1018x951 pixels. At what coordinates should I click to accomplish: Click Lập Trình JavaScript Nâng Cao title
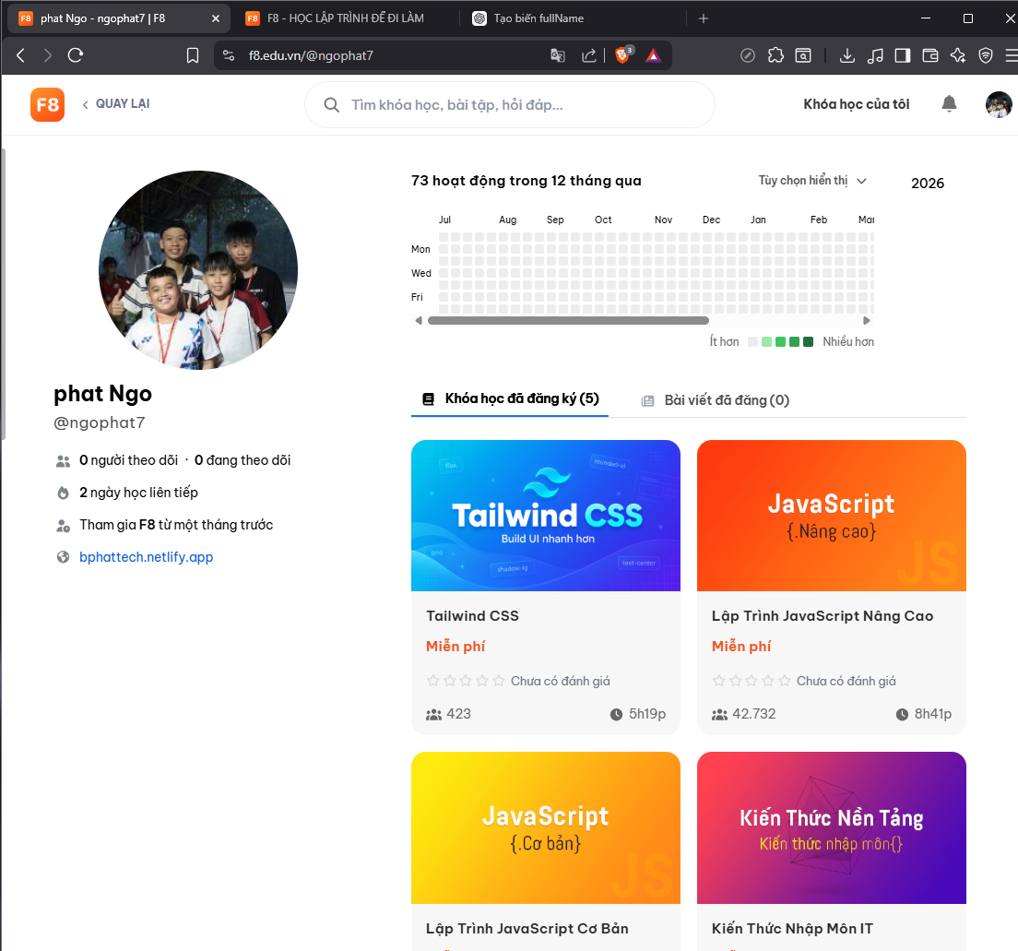823,616
